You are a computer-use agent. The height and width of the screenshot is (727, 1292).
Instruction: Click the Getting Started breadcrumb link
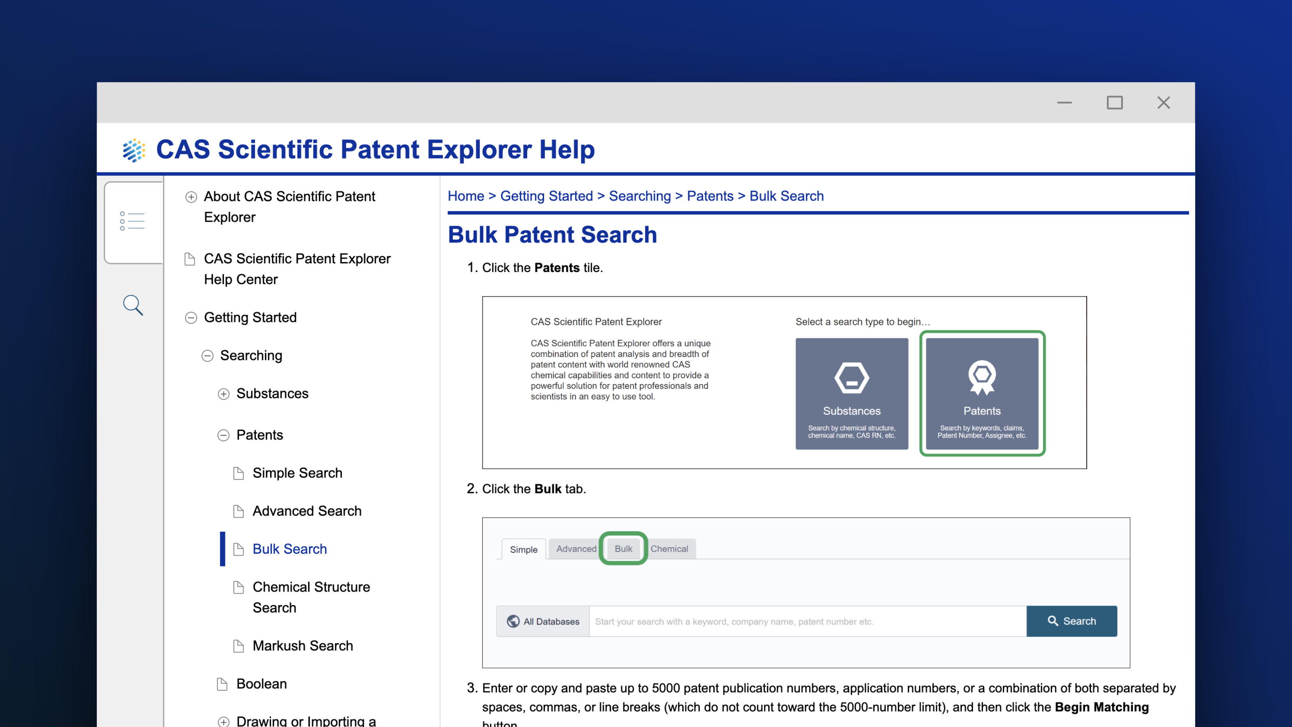545,197
